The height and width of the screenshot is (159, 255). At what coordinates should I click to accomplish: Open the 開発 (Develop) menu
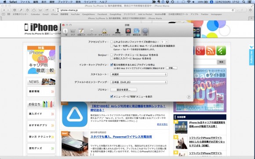(78, 2)
